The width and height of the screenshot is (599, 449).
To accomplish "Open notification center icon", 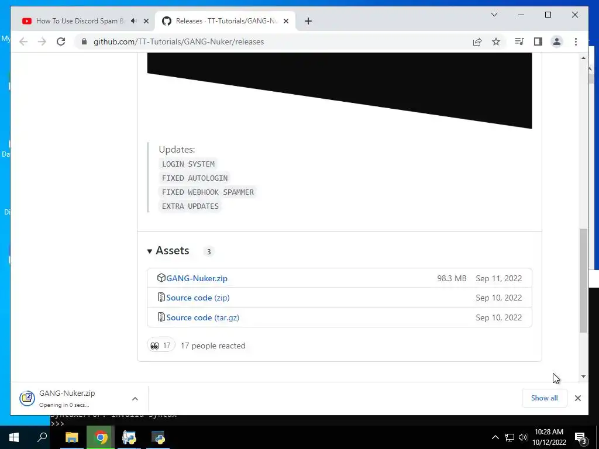I will 581,438.
